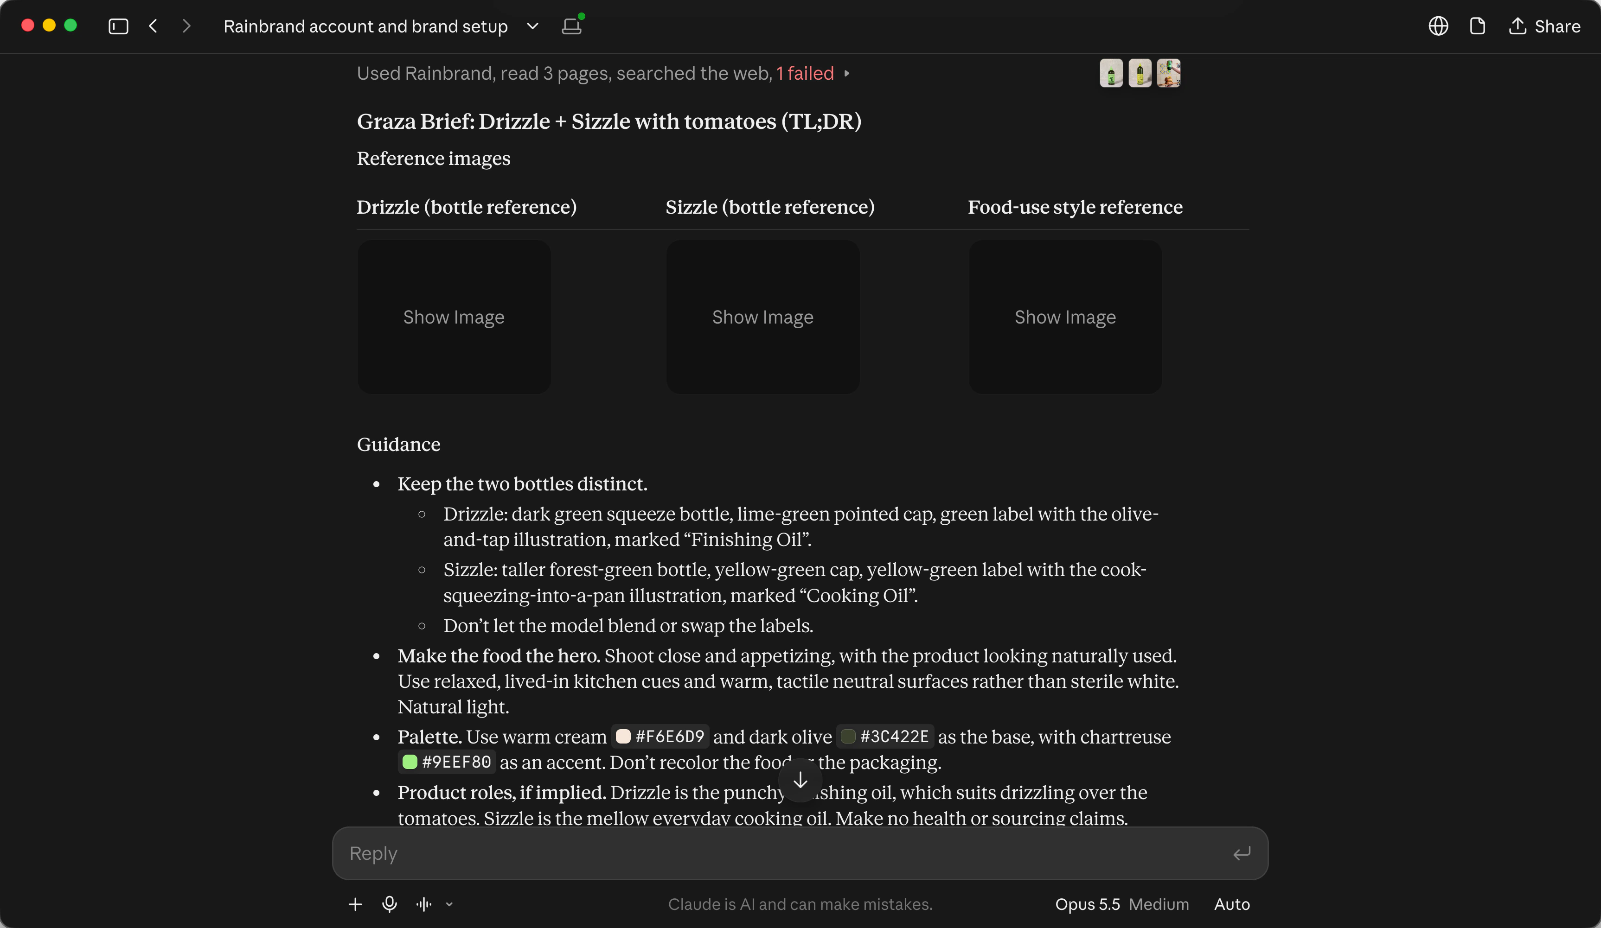Add attachment with the plus icon
Screen dimensions: 1601x928
point(355,904)
